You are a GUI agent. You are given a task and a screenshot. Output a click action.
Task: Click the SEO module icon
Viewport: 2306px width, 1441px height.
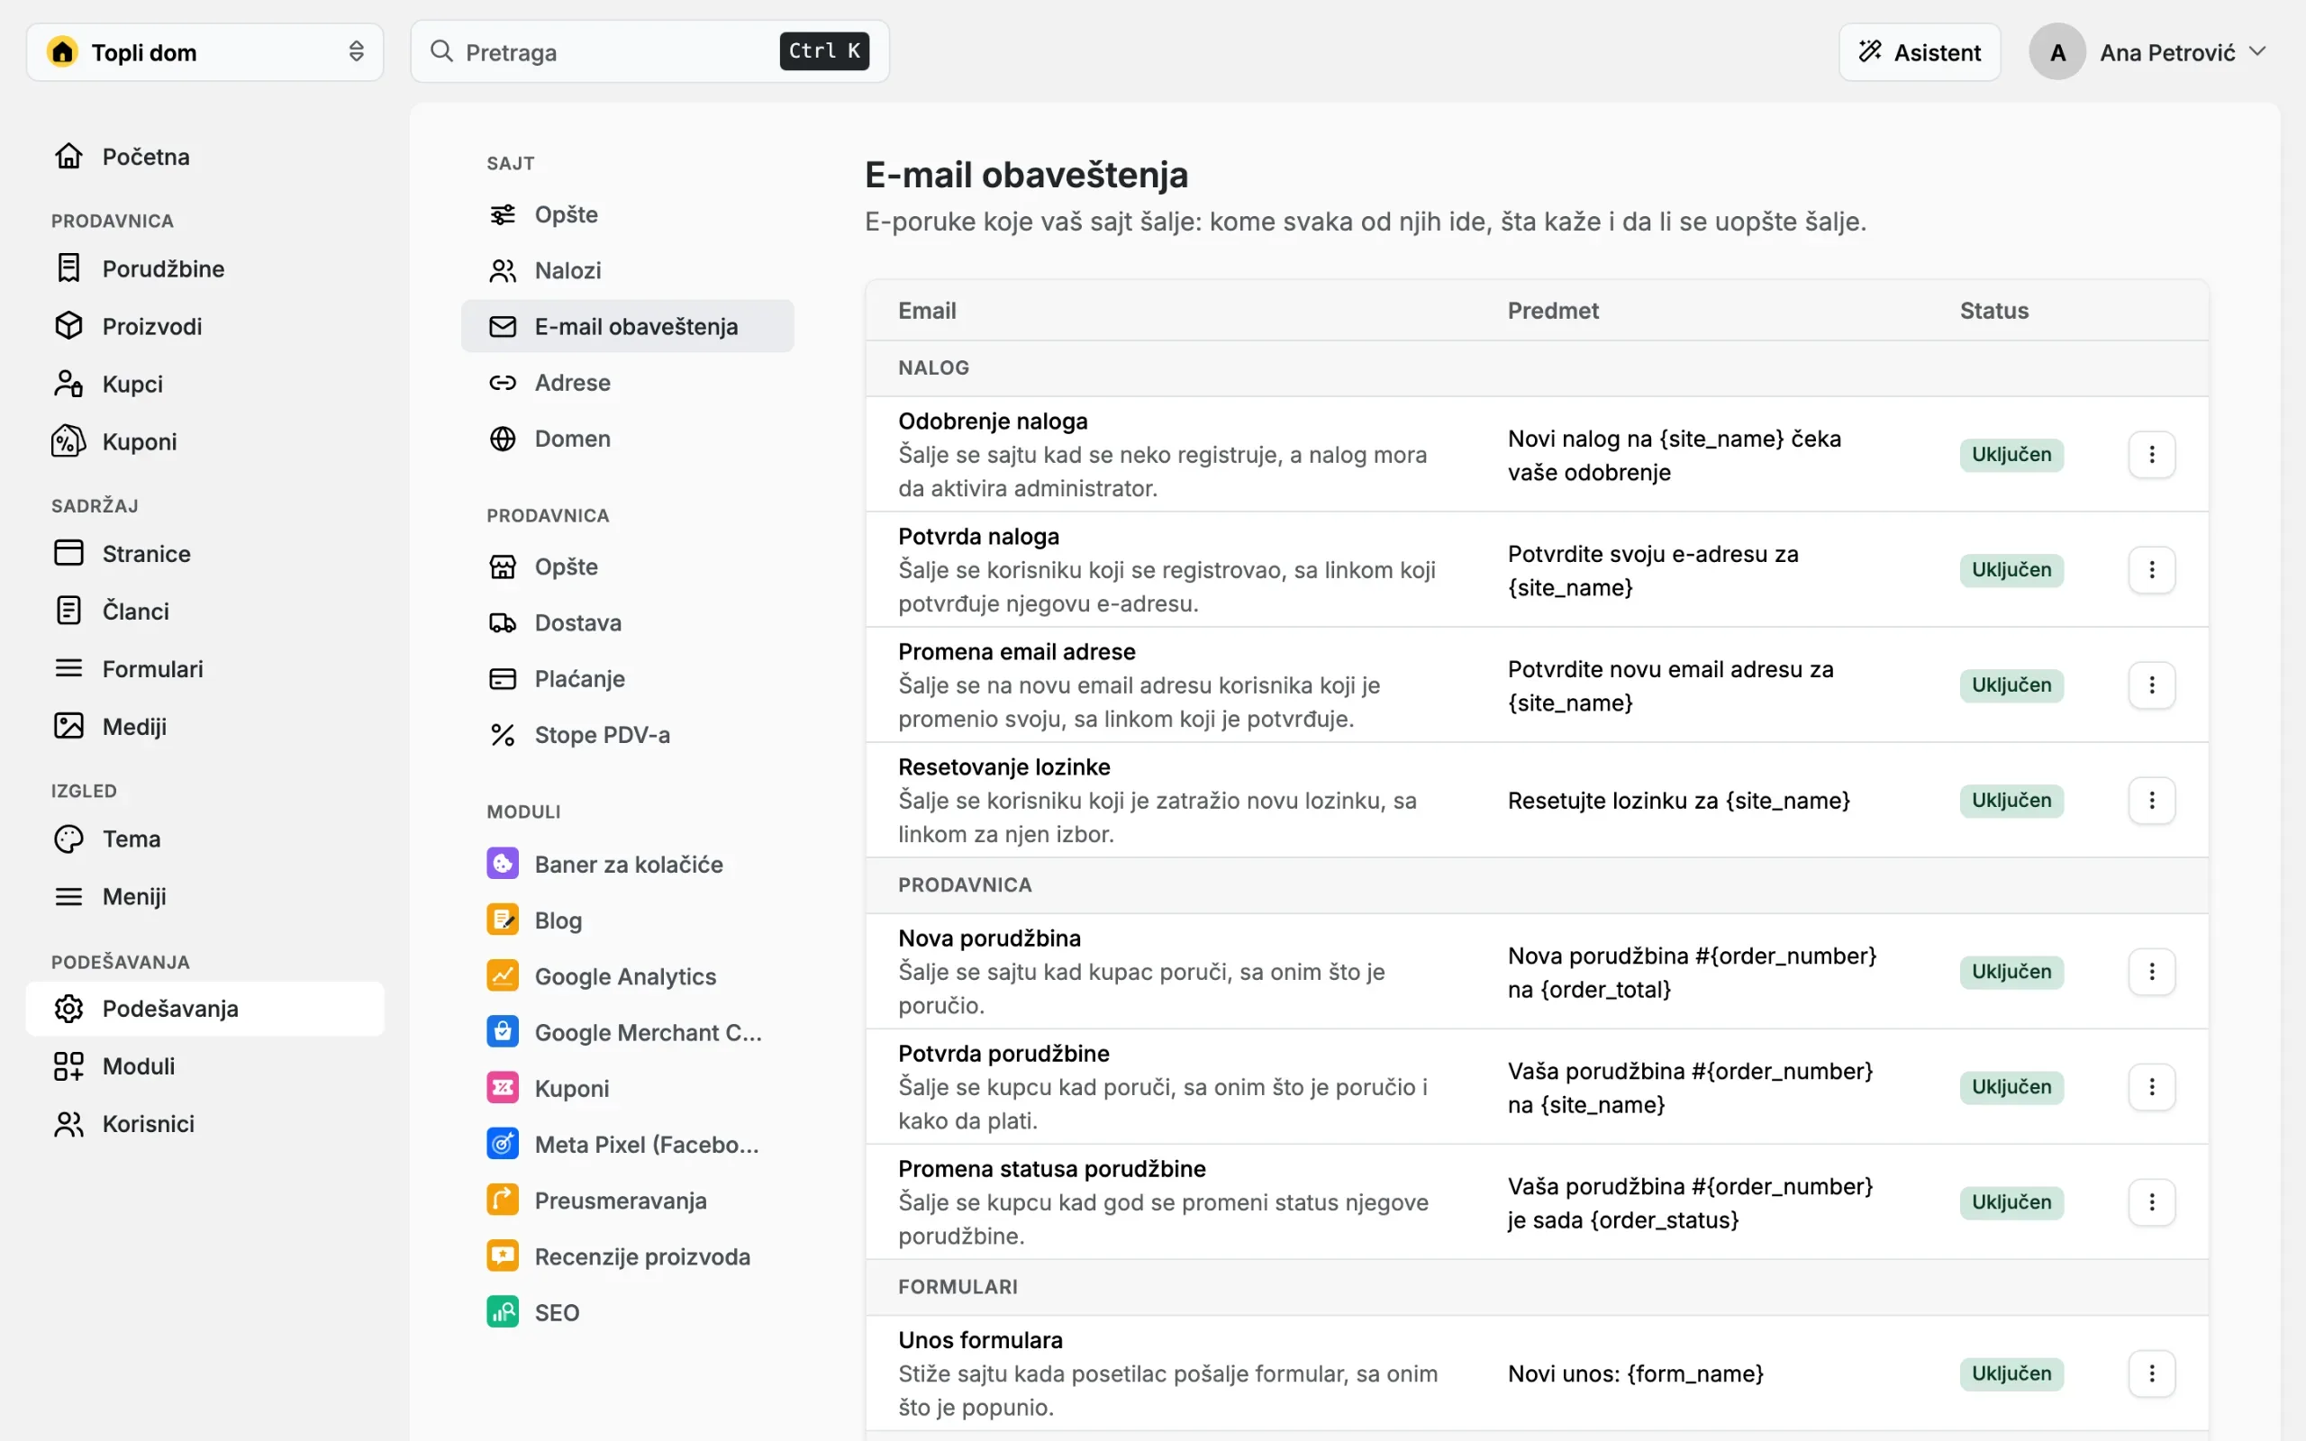tap(502, 1311)
